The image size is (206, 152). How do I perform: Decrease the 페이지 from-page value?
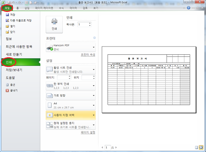tap(70, 79)
